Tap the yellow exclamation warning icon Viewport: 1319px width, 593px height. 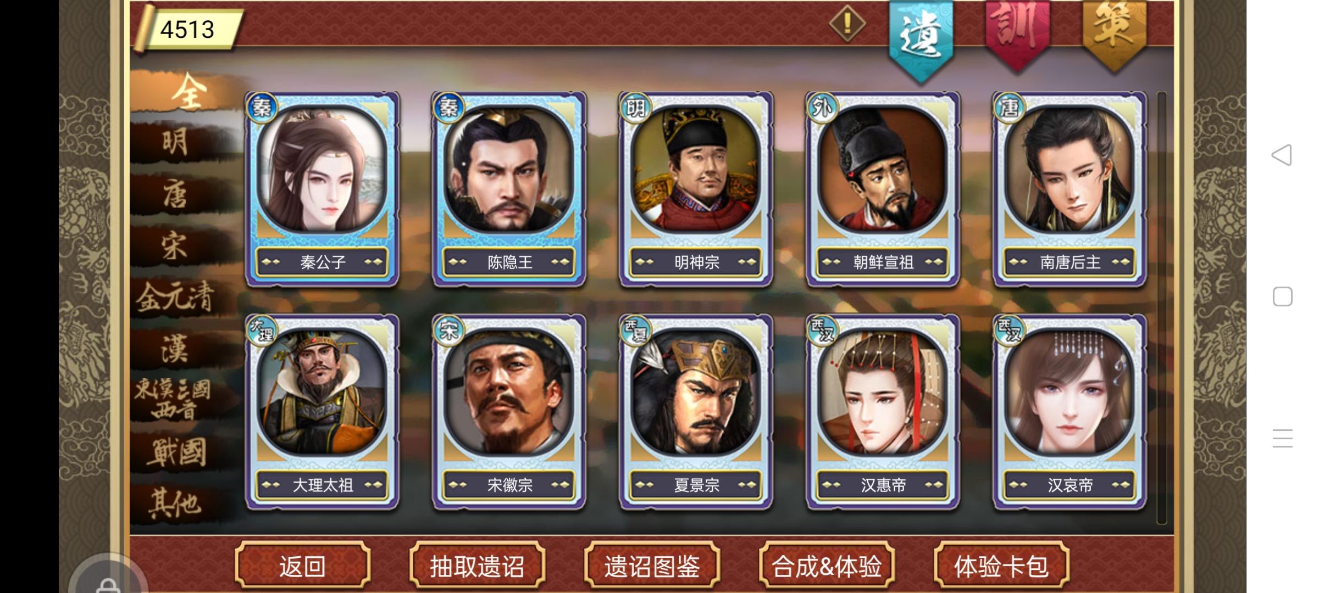pyautogui.click(x=847, y=24)
